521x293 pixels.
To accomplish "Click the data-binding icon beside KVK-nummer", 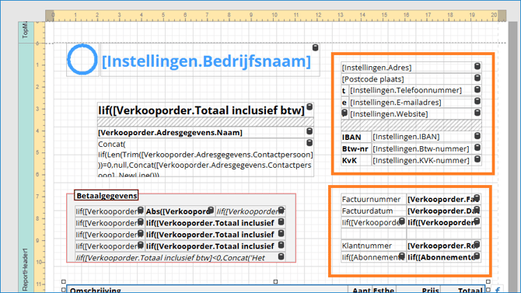I will coord(477,159).
